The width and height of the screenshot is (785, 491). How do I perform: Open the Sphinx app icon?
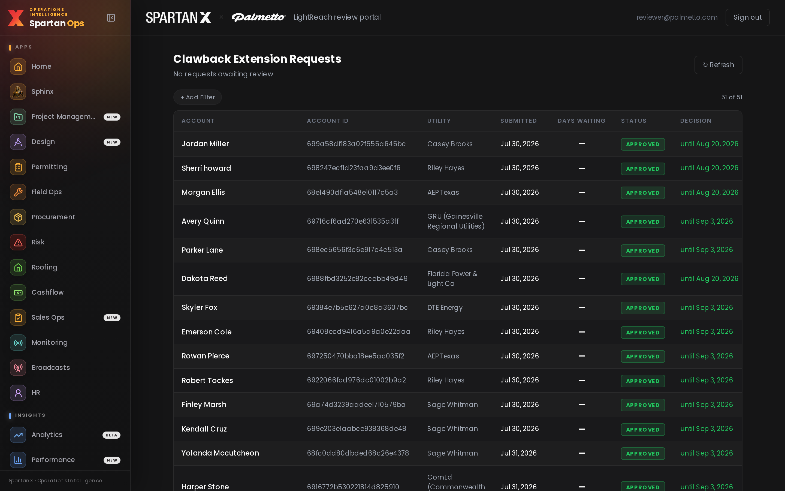pos(18,92)
